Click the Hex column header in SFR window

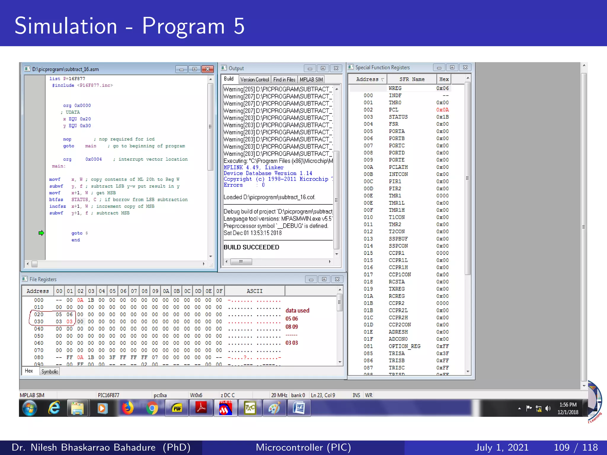pos(444,79)
